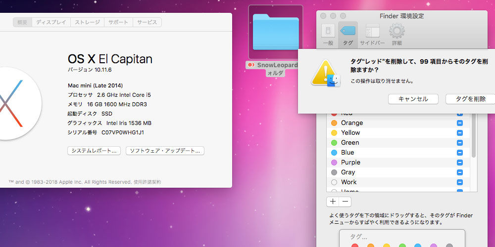Toggle sidebar checkbox for Yellow tag
This screenshot has height=247, width=495.
(x=460, y=132)
